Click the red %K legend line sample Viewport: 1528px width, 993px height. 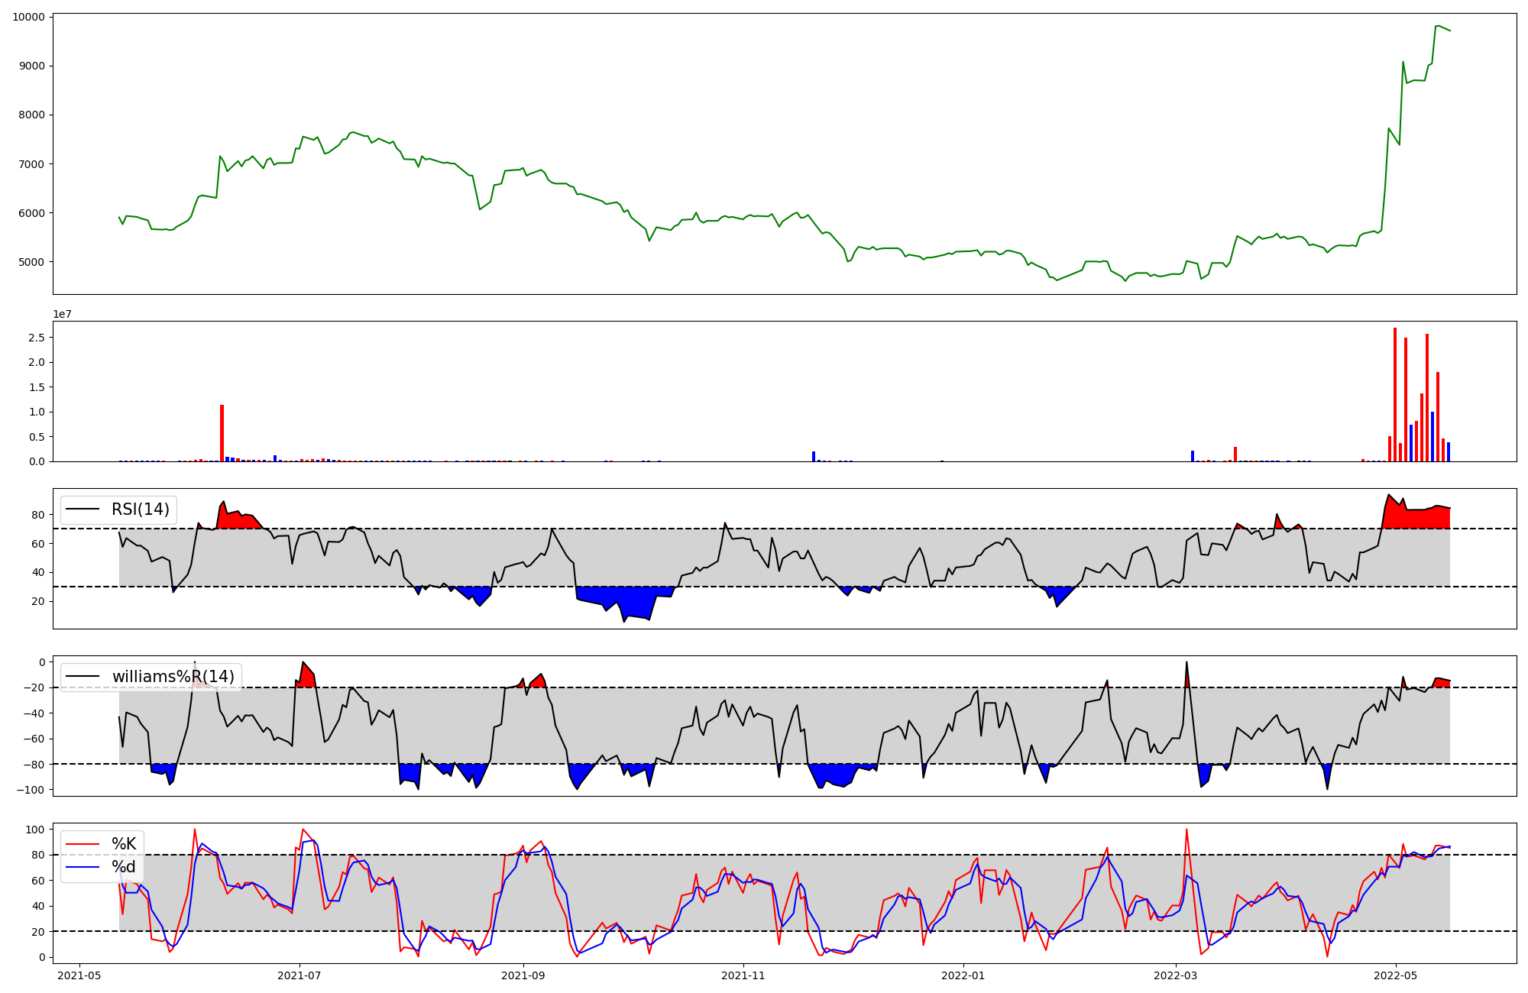(83, 844)
